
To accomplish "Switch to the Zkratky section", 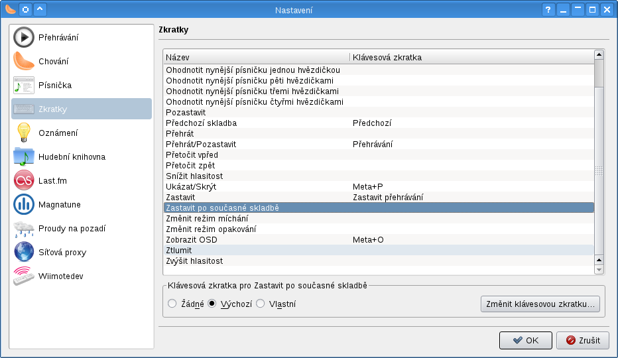I will pos(81,109).
